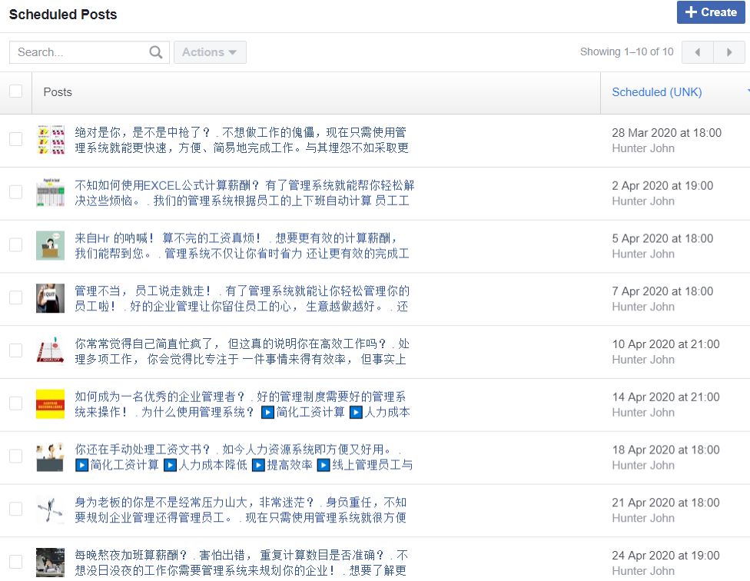Open the Actions dropdown

210,52
